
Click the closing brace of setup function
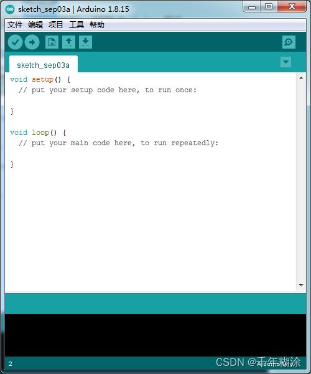tap(12, 112)
